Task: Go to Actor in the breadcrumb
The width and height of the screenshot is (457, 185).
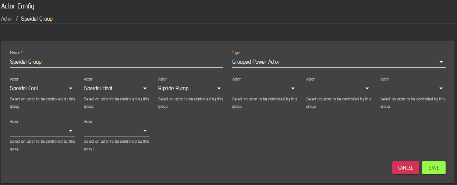Action: tap(7, 19)
